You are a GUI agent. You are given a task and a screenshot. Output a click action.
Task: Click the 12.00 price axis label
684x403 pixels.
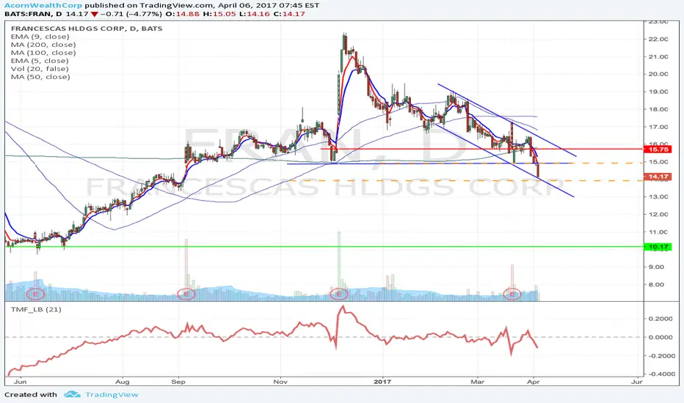pos(658,215)
